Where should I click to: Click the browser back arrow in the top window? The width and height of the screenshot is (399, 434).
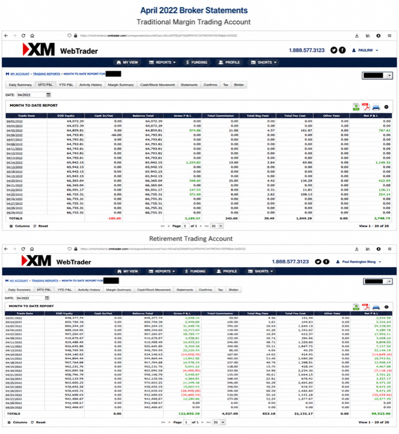(x=6, y=36)
